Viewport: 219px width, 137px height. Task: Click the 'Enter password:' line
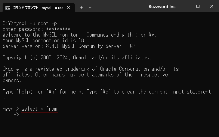click(36, 29)
